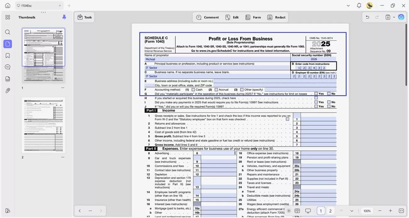Viewport: 409px width, 218px height.
Task: Switch to two-page layout view
Action: tap(298, 211)
